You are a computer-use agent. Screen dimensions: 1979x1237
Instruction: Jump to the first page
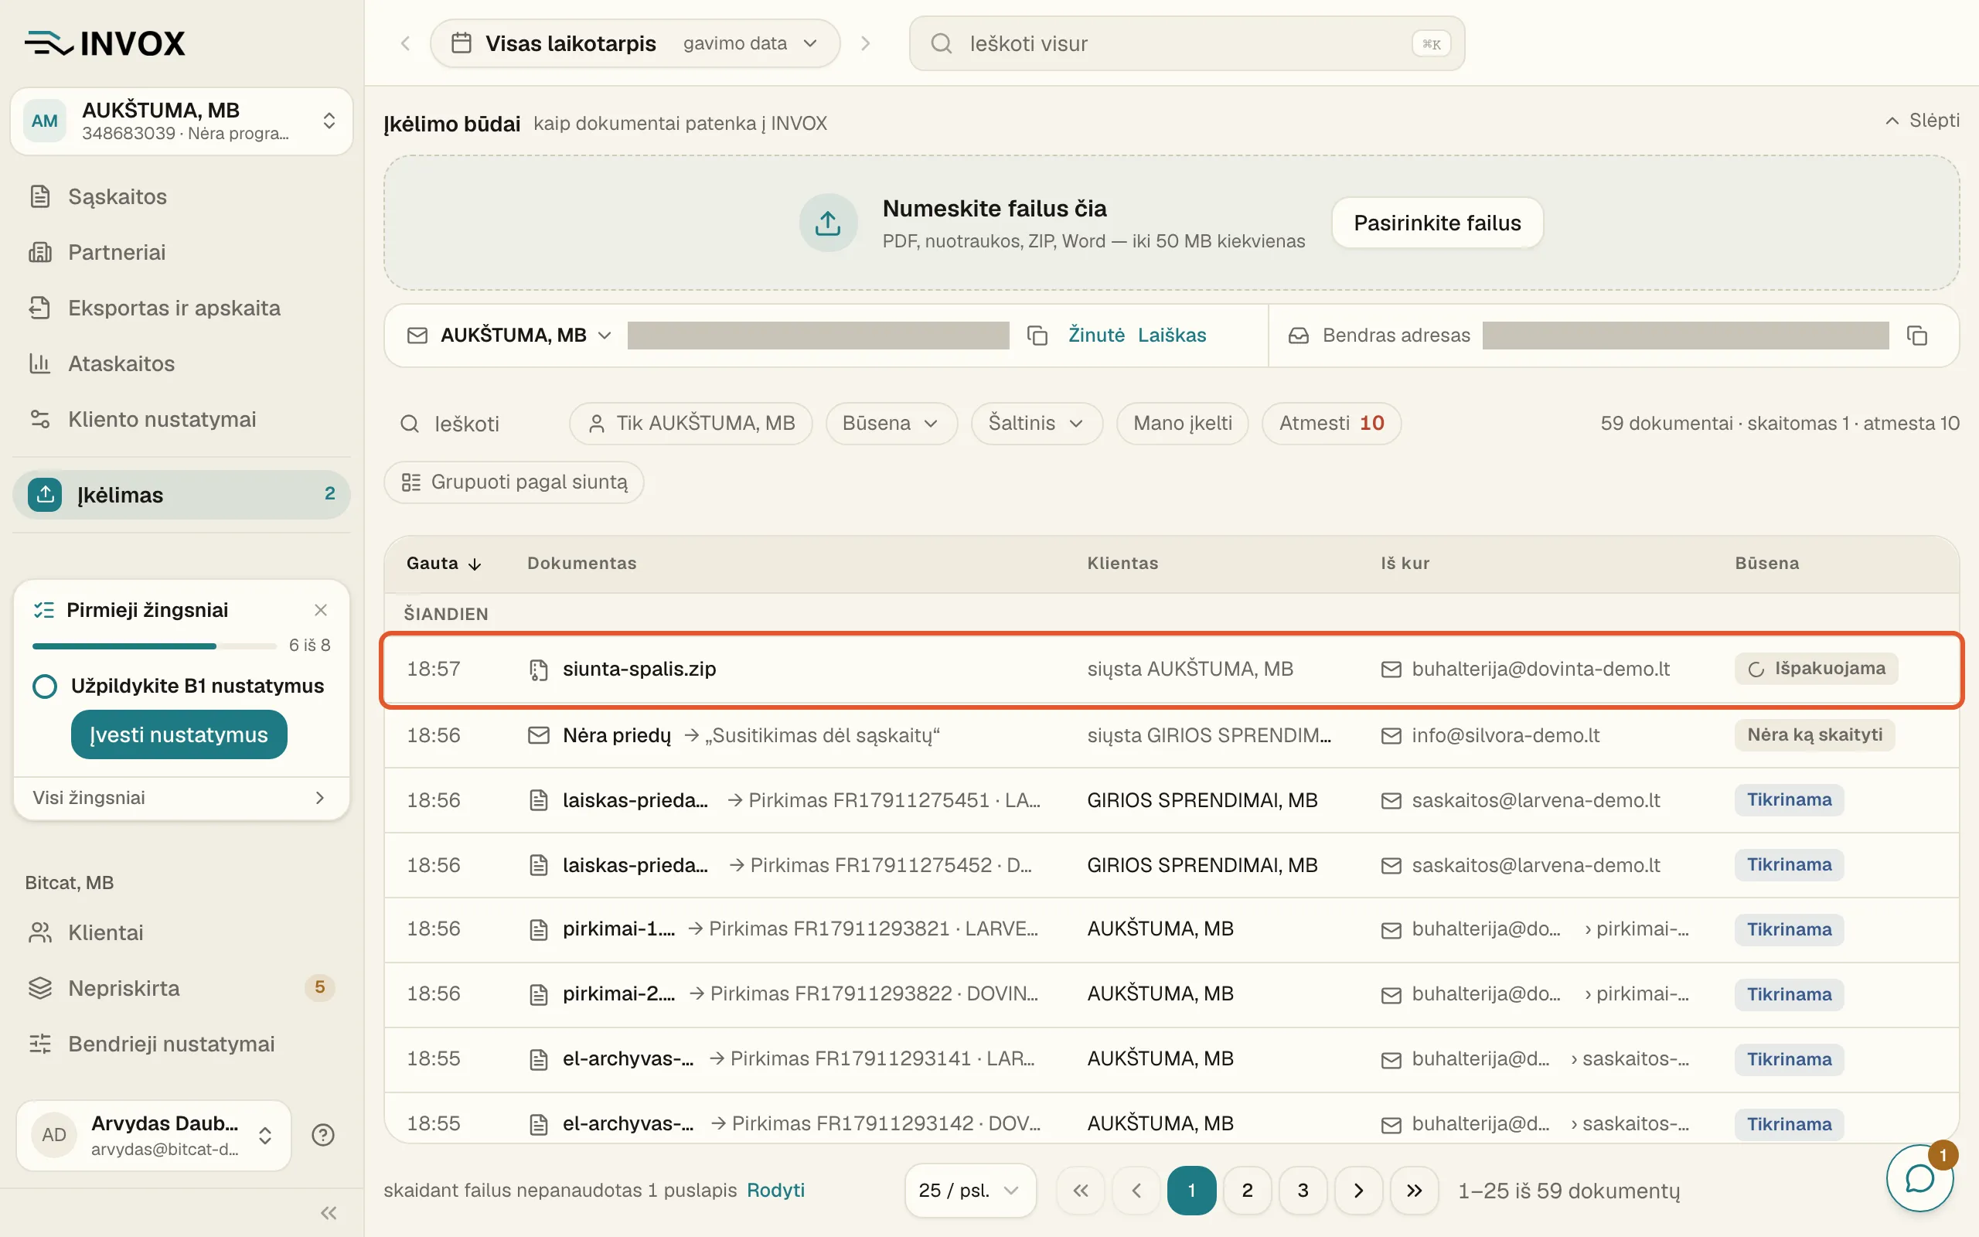pyautogui.click(x=1080, y=1191)
